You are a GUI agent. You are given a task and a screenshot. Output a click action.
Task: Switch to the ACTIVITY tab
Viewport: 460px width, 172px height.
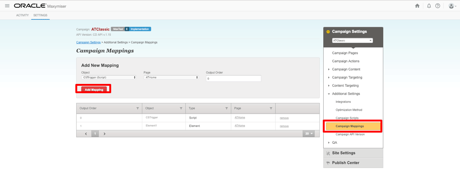tap(22, 15)
